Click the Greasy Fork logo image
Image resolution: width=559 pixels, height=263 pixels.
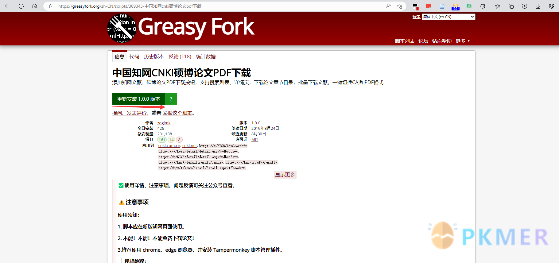[x=122, y=28]
